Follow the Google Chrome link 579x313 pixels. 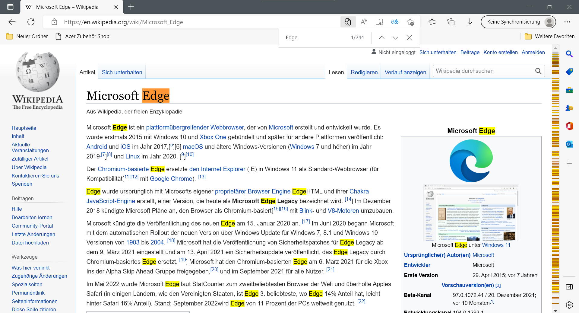pos(171,179)
